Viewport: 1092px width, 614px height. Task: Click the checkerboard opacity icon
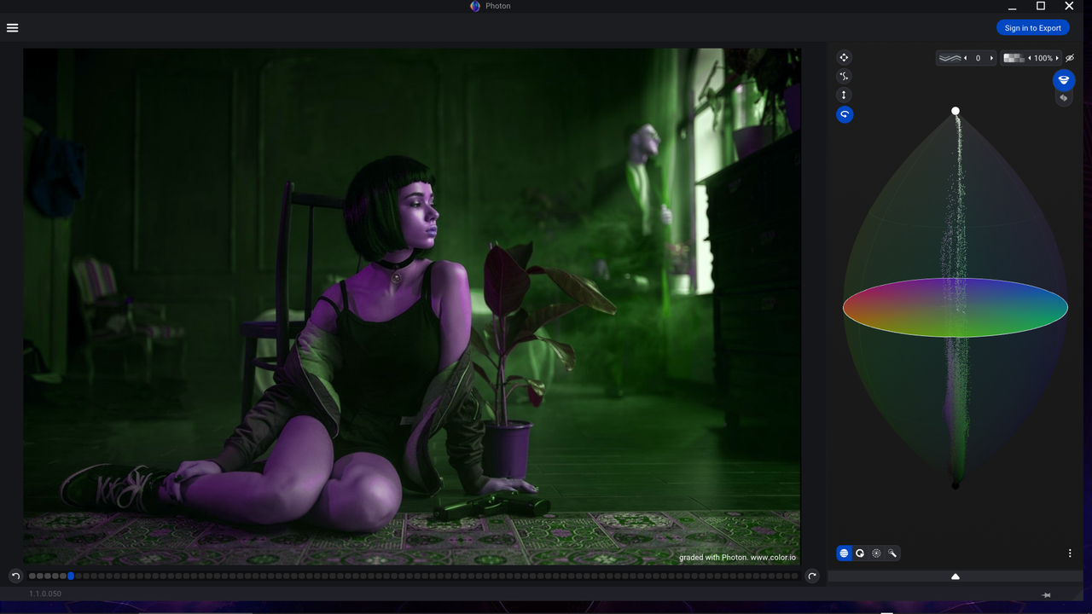coord(1014,58)
